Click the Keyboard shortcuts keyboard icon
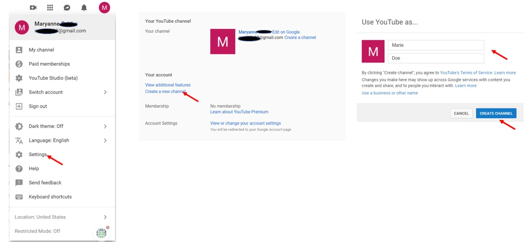 (x=19, y=197)
